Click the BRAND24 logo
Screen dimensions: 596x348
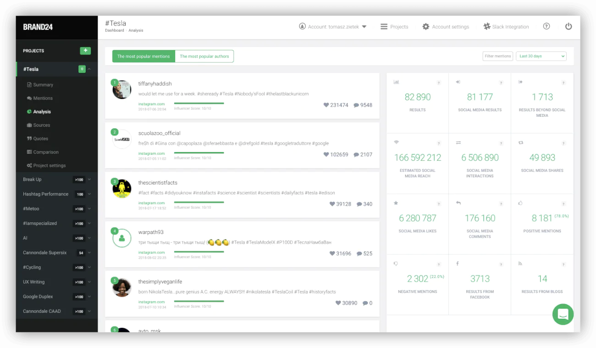(38, 27)
